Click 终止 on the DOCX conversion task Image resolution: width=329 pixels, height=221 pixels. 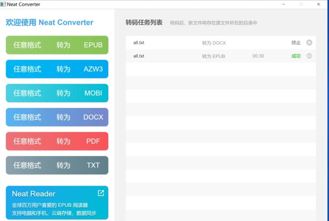(296, 43)
